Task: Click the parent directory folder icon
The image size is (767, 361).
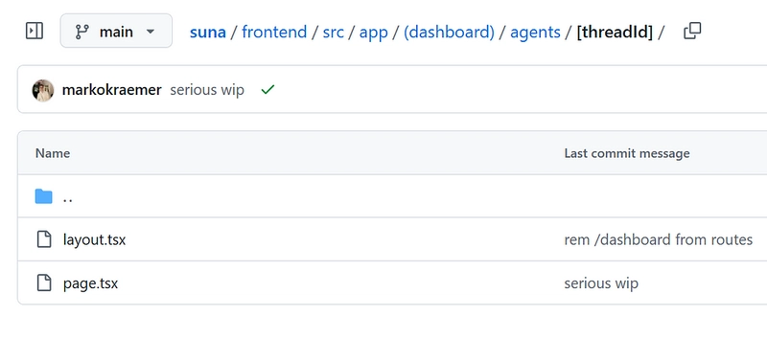Action: [x=43, y=197]
